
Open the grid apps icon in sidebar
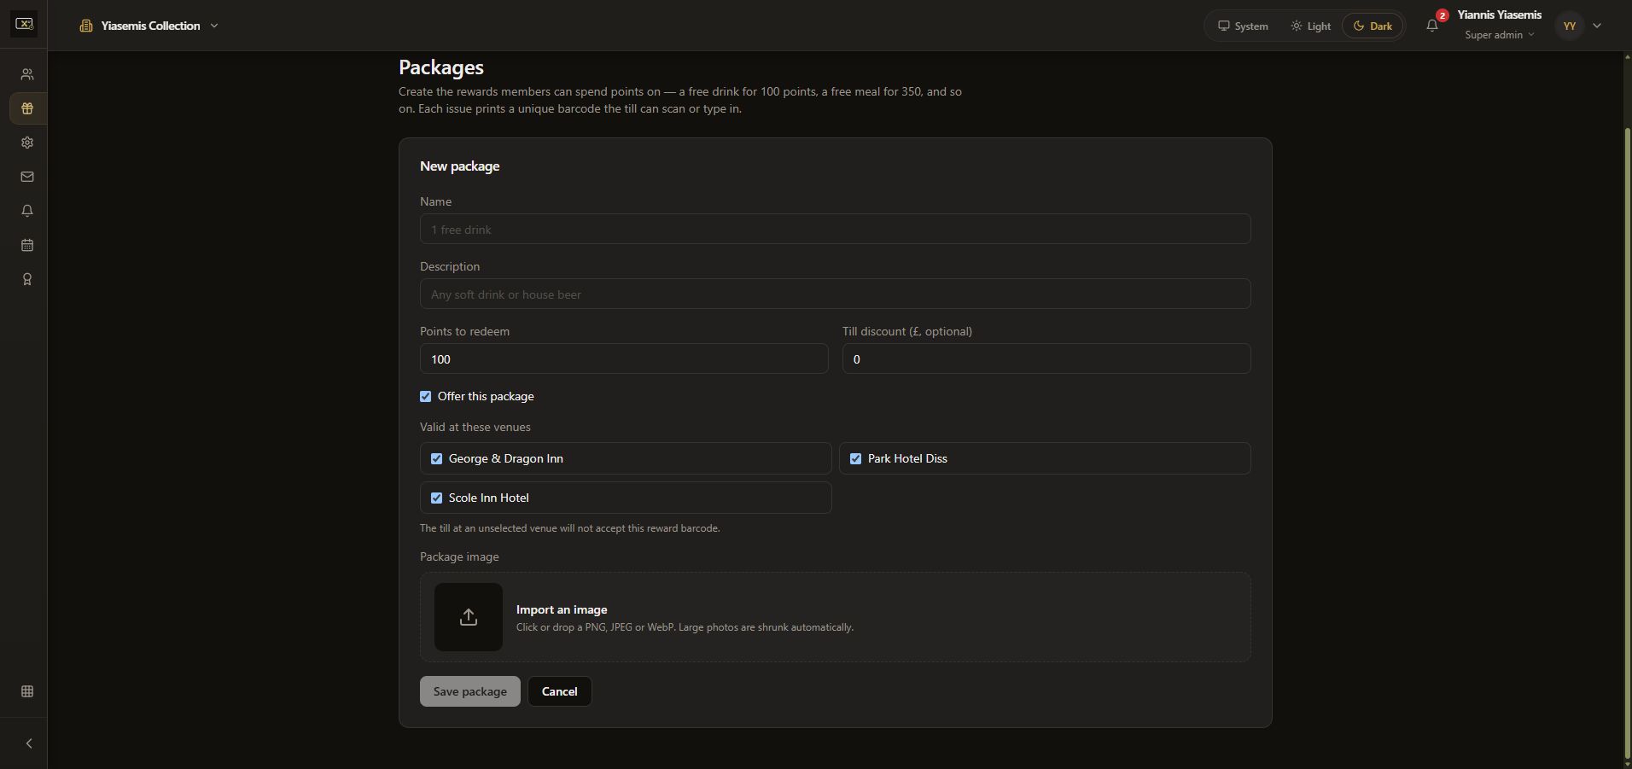(27, 691)
